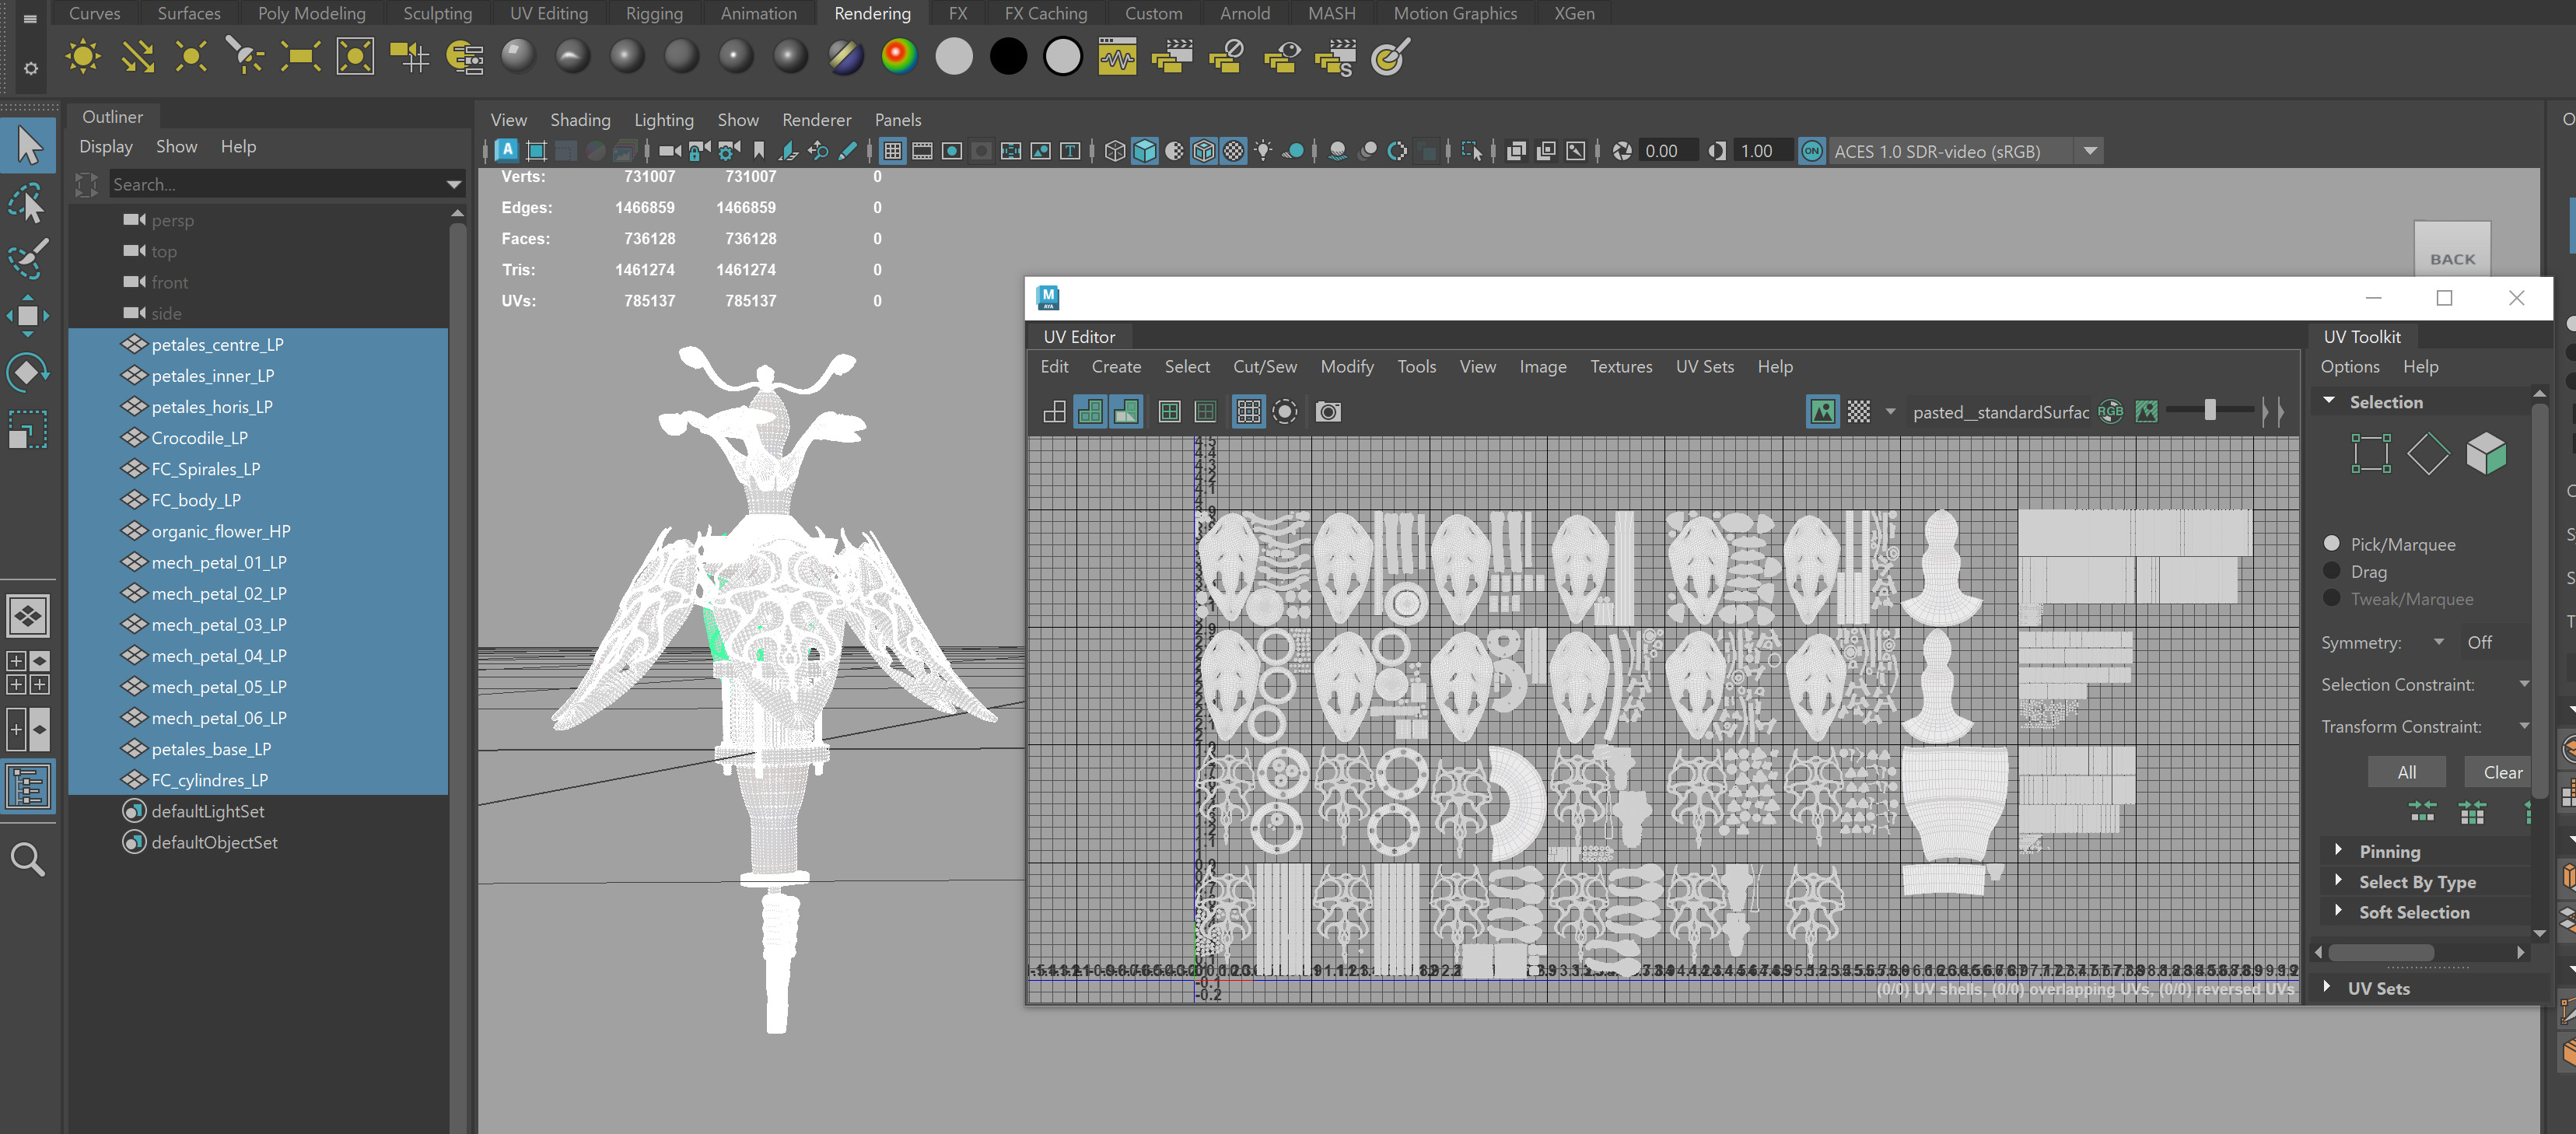Click the render clapperboard shelf icon
Screen dimensions: 2576x1134
click(x=1171, y=56)
